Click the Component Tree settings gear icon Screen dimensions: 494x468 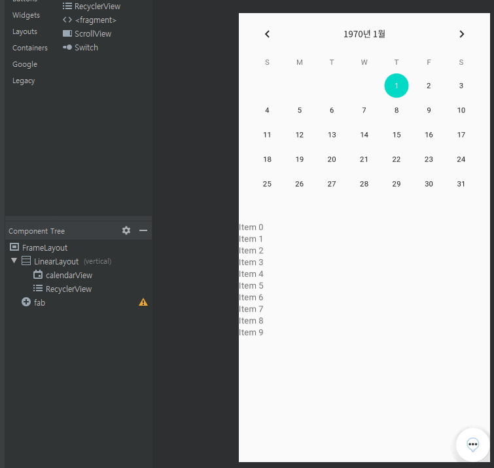tap(126, 230)
